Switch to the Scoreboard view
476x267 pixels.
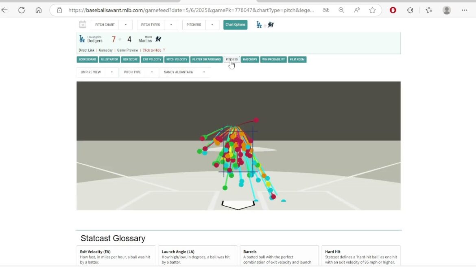pos(87,59)
